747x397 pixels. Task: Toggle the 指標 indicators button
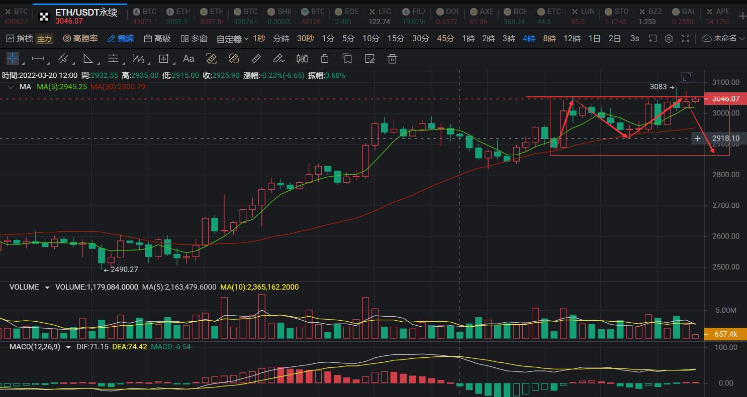(x=20, y=39)
